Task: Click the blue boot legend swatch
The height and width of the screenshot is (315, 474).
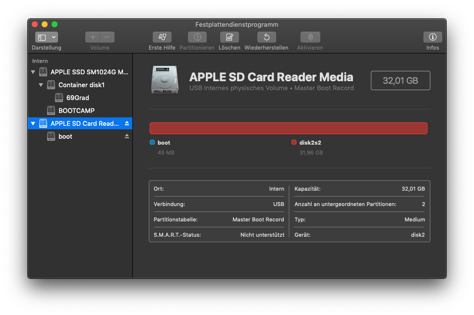Action: 152,142
